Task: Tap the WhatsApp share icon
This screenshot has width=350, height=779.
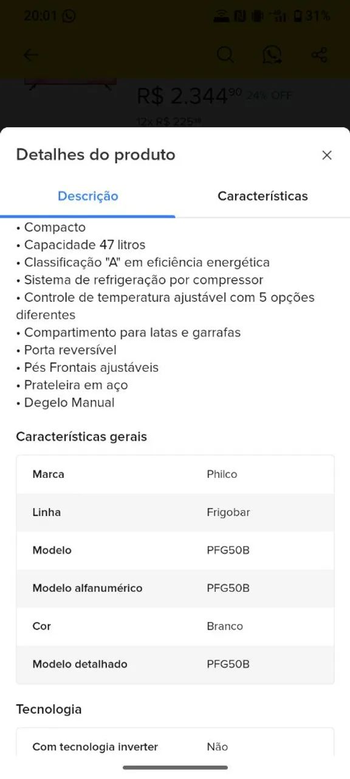Action: 272,55
